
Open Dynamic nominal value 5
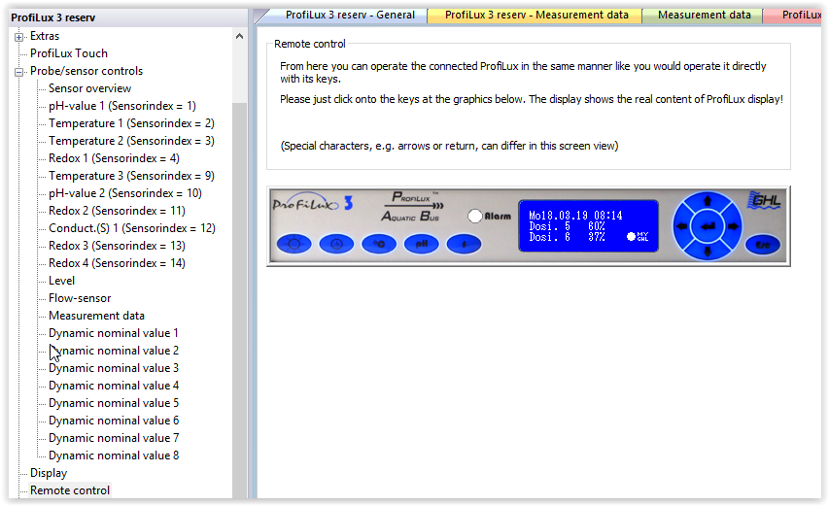click(114, 402)
